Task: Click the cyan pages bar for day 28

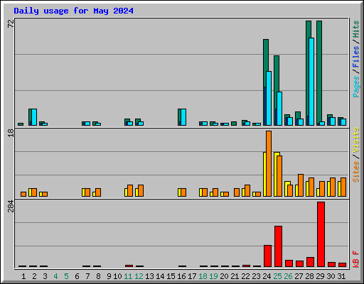Action: pyautogui.click(x=311, y=82)
